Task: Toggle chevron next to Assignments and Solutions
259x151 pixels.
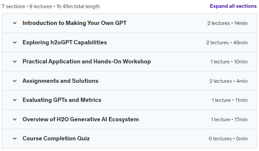Action: (x=15, y=81)
